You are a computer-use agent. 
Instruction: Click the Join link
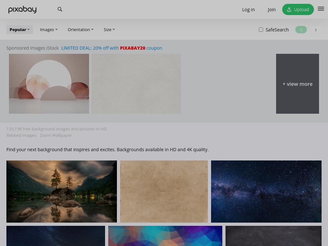[x=272, y=10]
